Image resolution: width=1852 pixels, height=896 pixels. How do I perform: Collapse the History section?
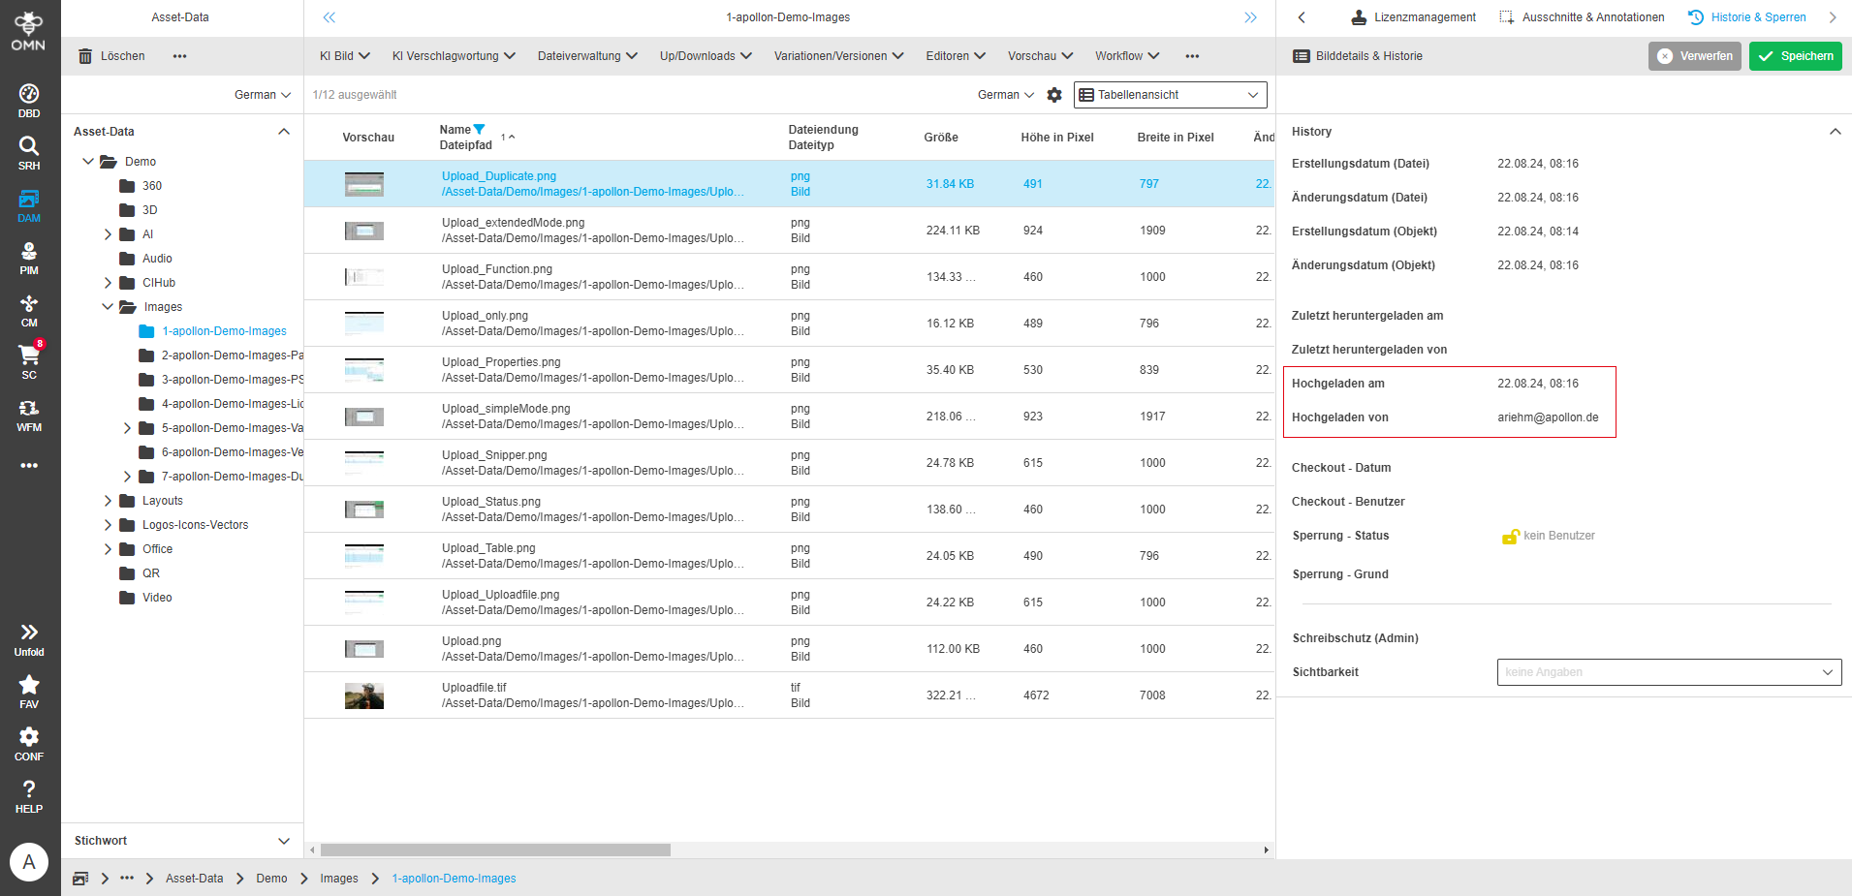[x=1835, y=132]
